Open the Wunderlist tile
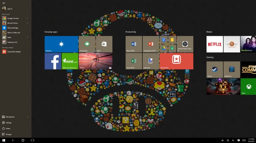Image resolution: width=256 pixels, height=143 pixels. pos(177,61)
